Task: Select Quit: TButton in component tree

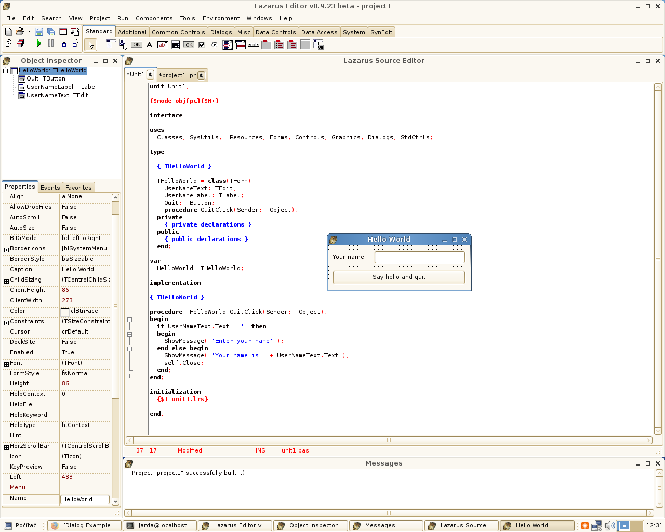Action: (x=46, y=79)
